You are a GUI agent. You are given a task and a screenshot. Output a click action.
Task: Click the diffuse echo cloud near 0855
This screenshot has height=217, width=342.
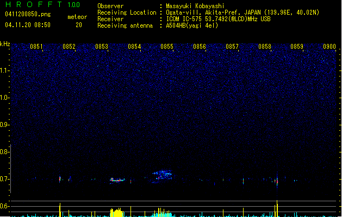click(x=162, y=175)
